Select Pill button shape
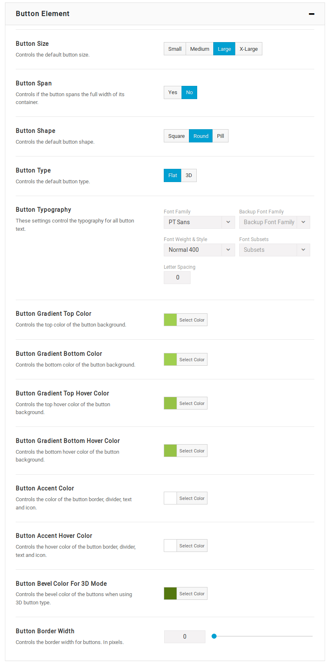Image resolution: width=330 pixels, height=663 pixels. [x=220, y=136]
